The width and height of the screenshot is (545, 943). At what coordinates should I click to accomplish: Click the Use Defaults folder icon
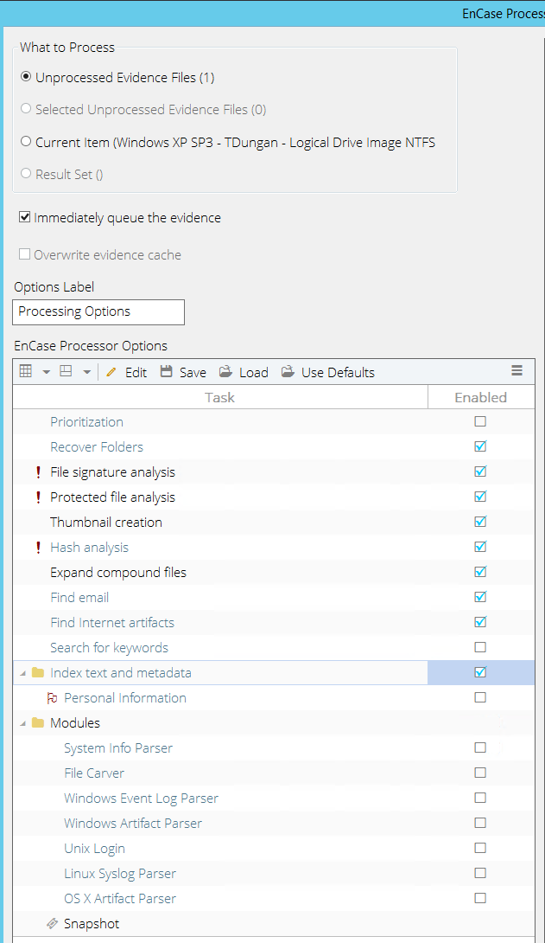pyautogui.click(x=288, y=372)
